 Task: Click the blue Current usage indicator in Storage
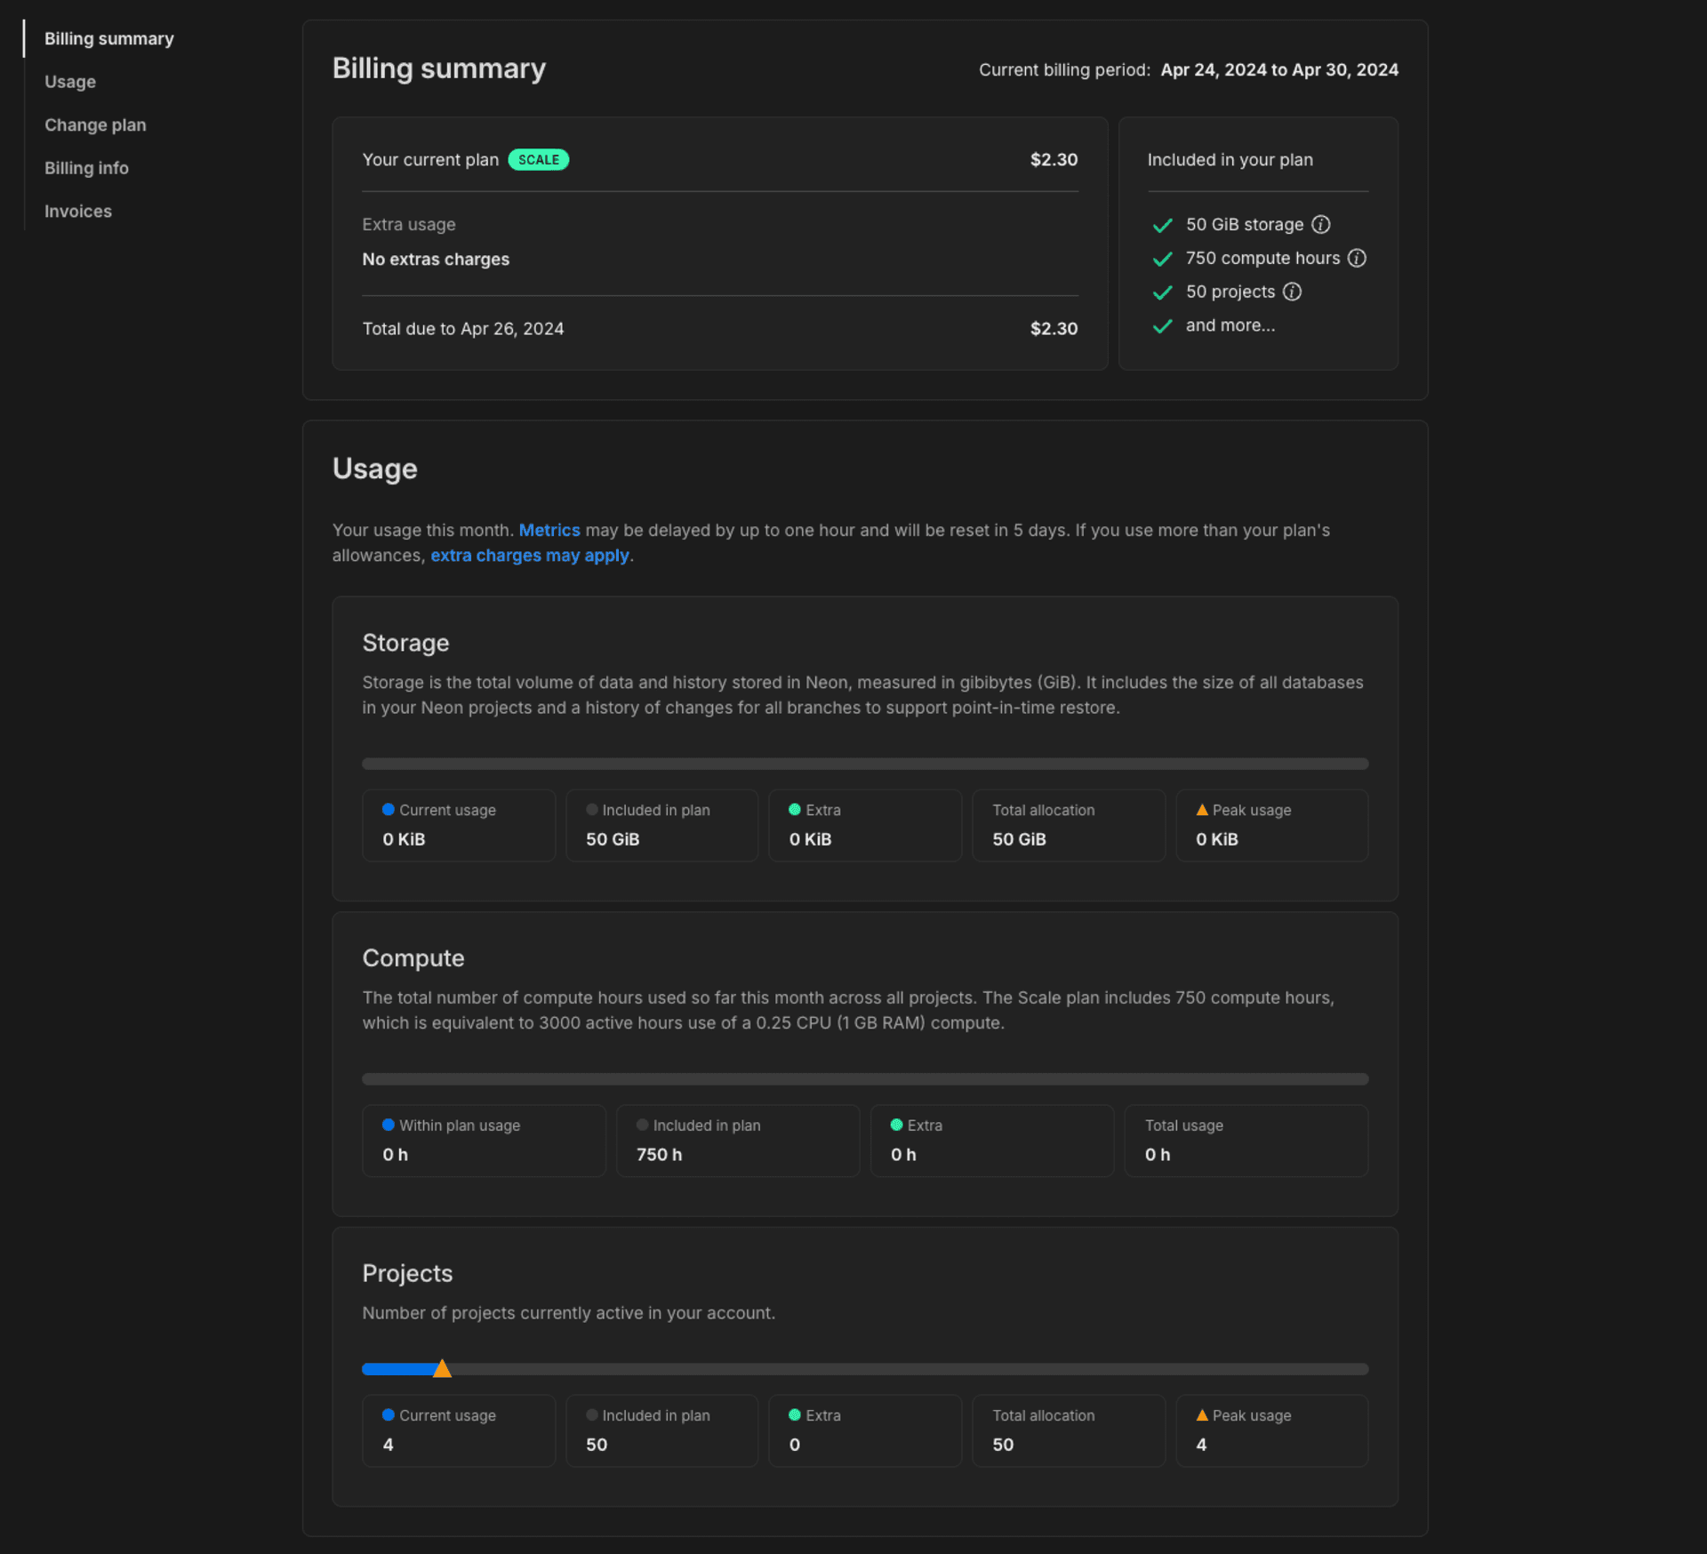[387, 809]
